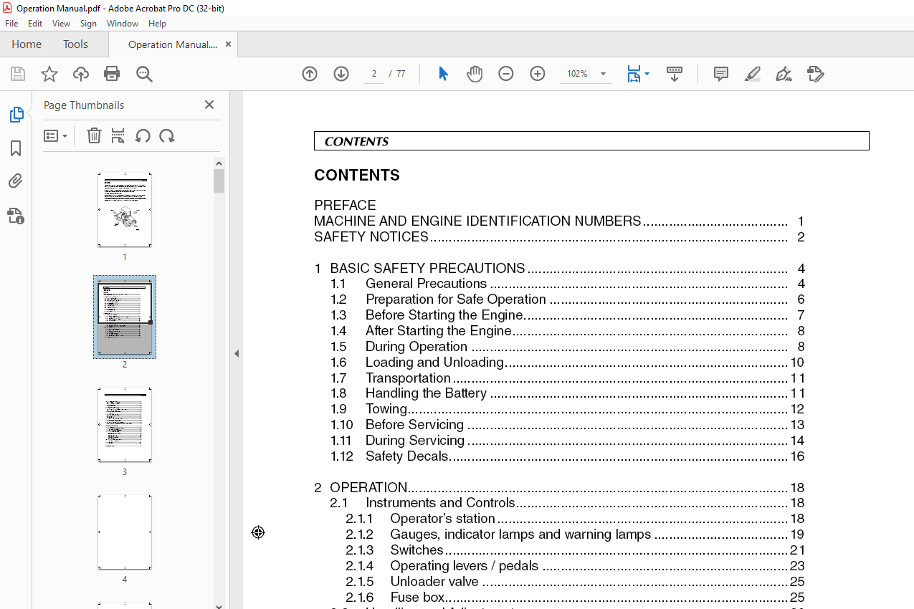Select the Highlight text pen tool
Image resolution: width=914 pixels, height=609 pixels.
pos(753,74)
